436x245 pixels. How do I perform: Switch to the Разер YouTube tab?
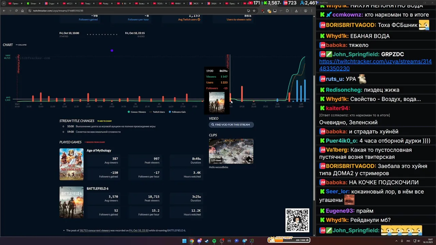click(x=105, y=3)
